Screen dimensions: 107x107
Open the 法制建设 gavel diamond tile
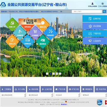(x=20, y=33)
